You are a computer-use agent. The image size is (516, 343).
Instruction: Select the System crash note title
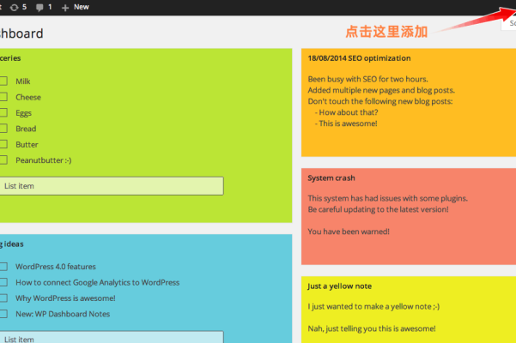coord(331,178)
